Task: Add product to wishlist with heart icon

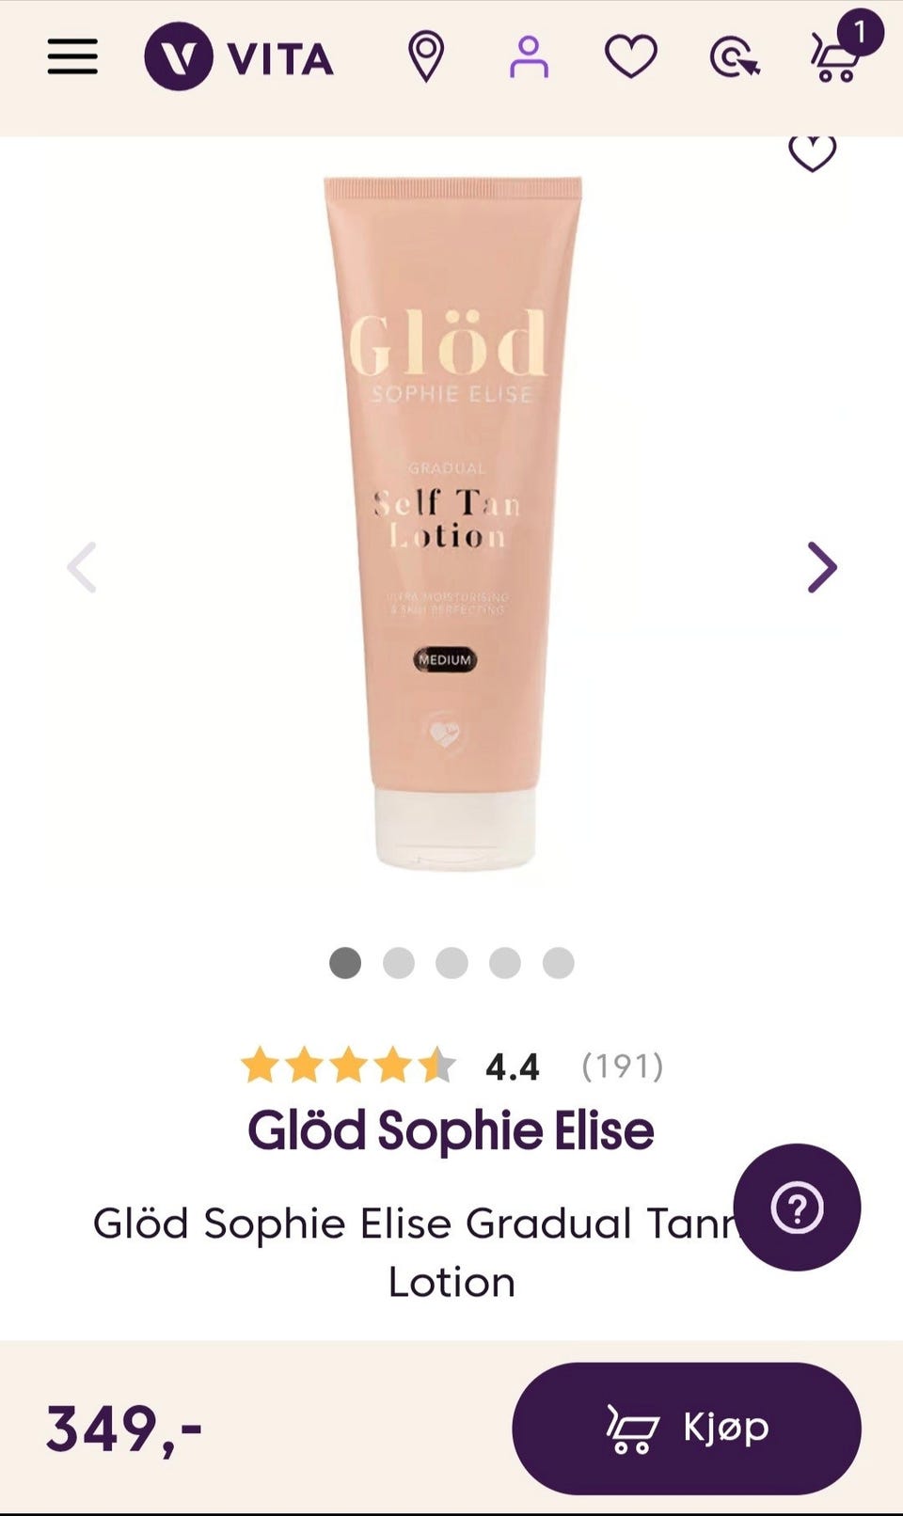Action: point(813,152)
